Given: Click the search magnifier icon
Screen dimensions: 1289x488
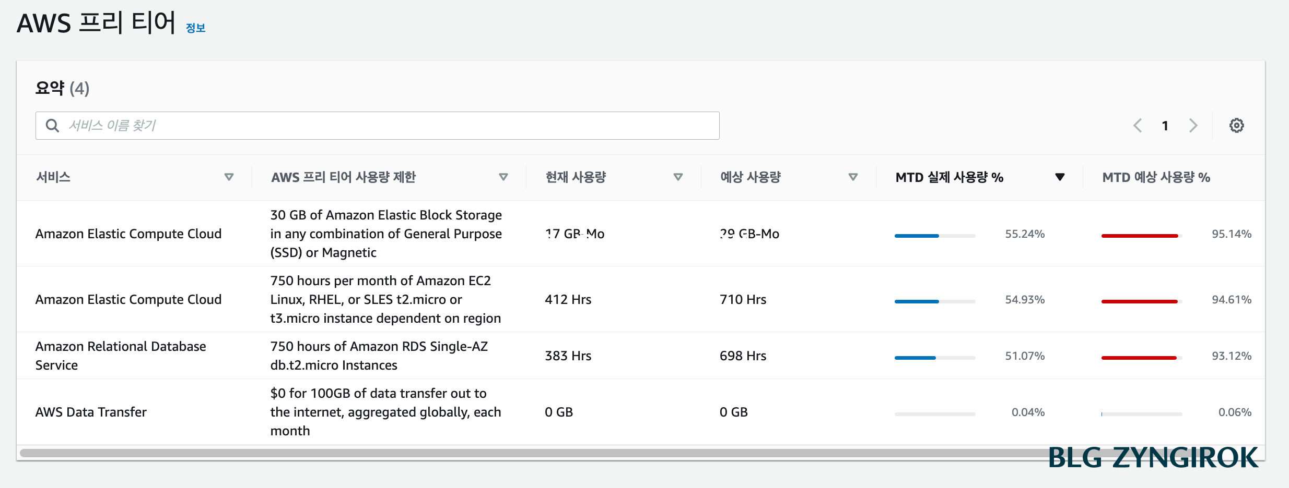Looking at the screenshot, I should [x=52, y=125].
